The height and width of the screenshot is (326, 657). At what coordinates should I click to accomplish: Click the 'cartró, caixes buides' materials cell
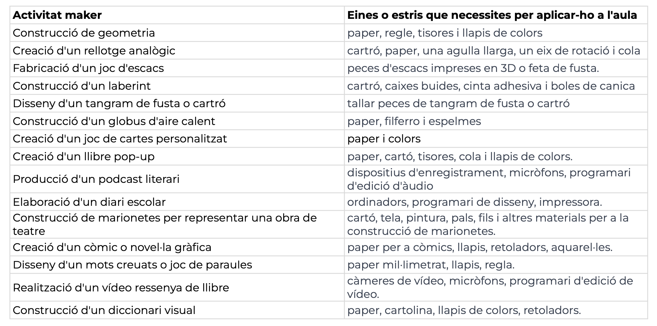[491, 86]
